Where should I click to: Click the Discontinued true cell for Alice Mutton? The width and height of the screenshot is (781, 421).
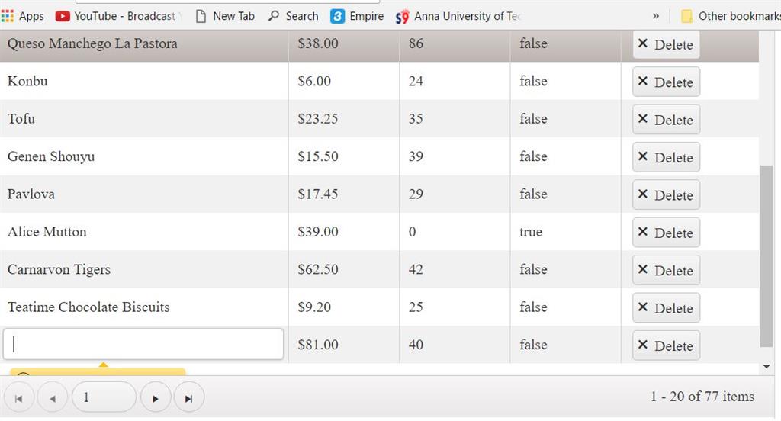(531, 232)
